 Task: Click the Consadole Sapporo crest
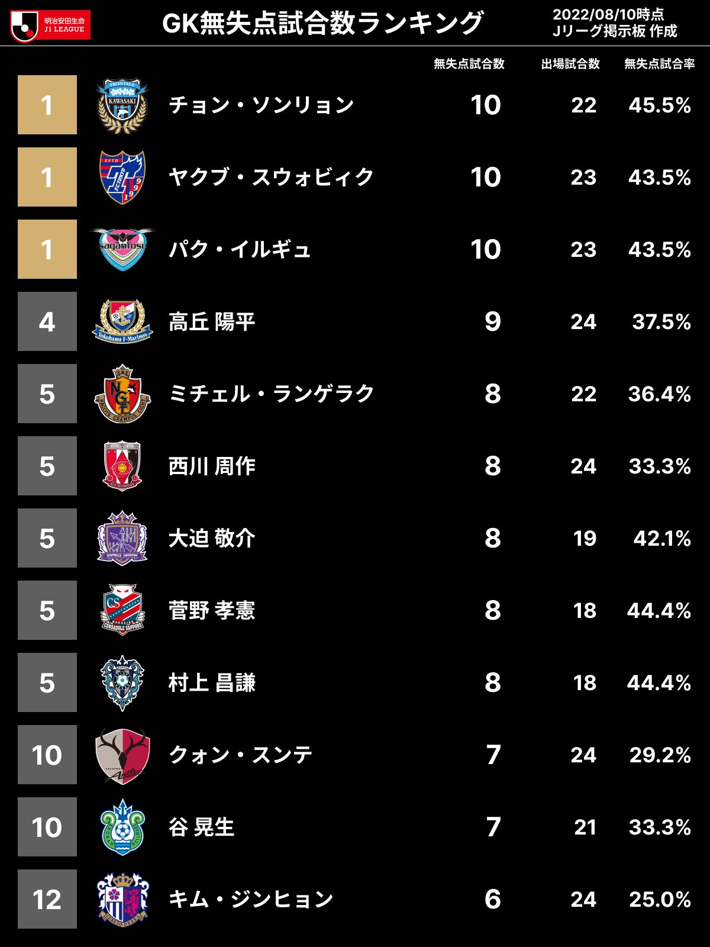click(122, 610)
